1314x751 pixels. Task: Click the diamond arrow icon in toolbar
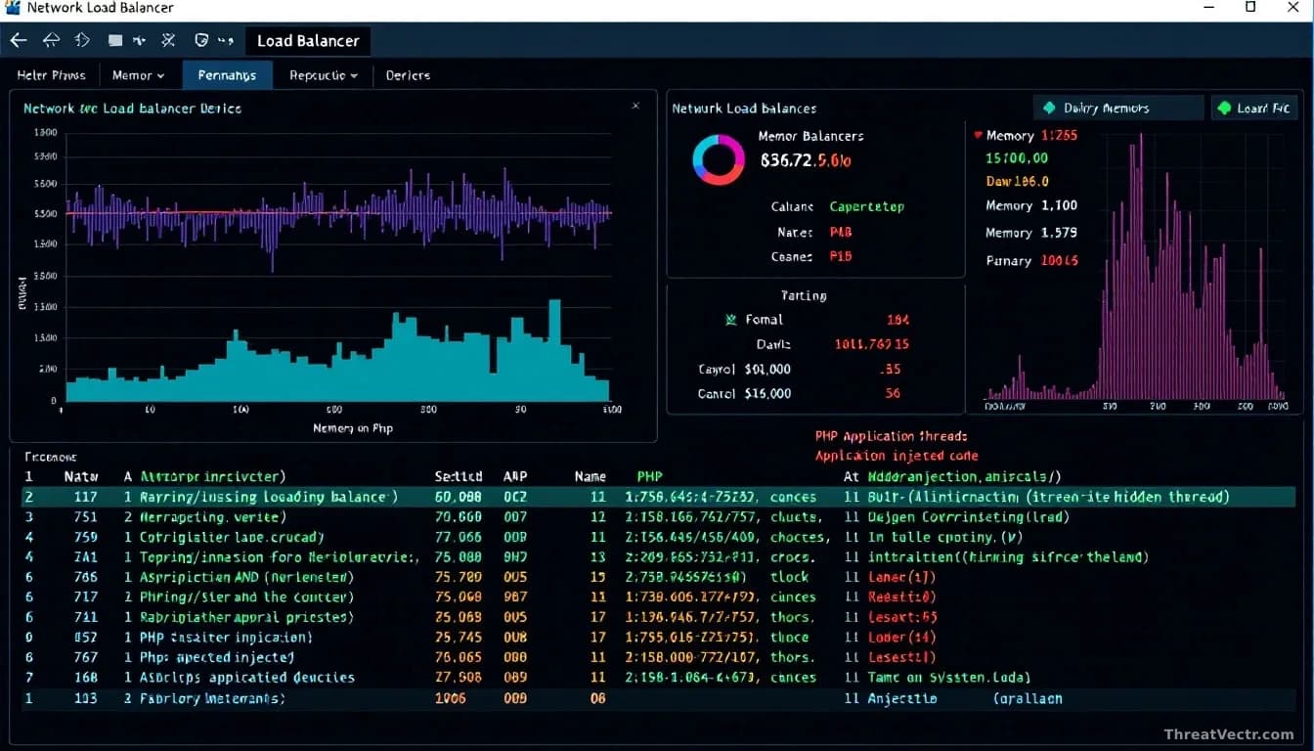(82, 41)
